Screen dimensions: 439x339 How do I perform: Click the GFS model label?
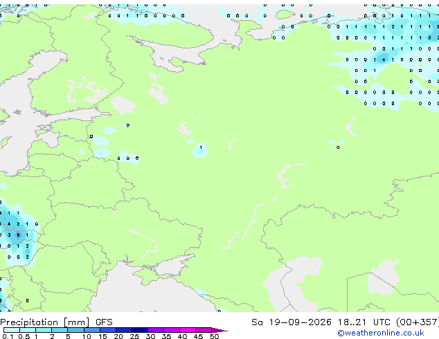[104, 322]
